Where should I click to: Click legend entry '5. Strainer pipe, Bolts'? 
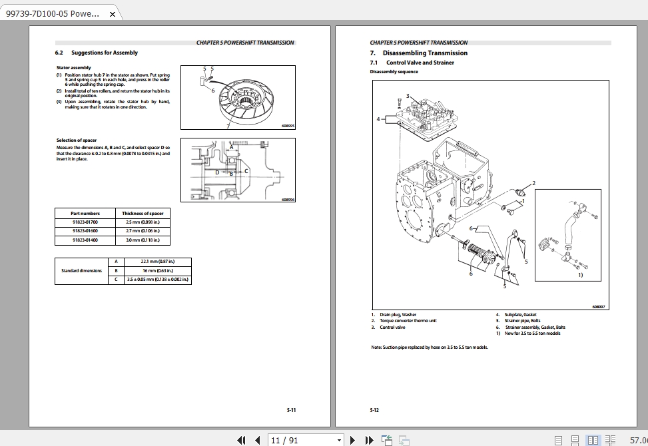pos(518,321)
